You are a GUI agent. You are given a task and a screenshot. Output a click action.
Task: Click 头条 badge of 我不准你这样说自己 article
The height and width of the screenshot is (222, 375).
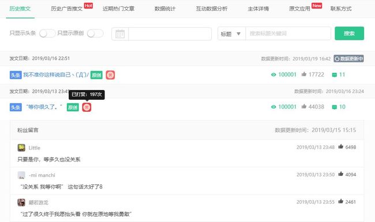(16, 75)
